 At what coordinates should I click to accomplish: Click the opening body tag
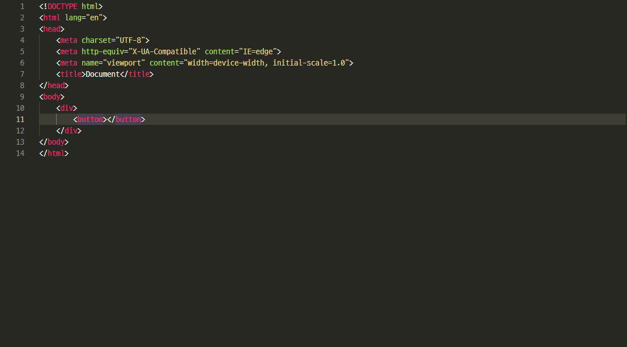coord(52,97)
